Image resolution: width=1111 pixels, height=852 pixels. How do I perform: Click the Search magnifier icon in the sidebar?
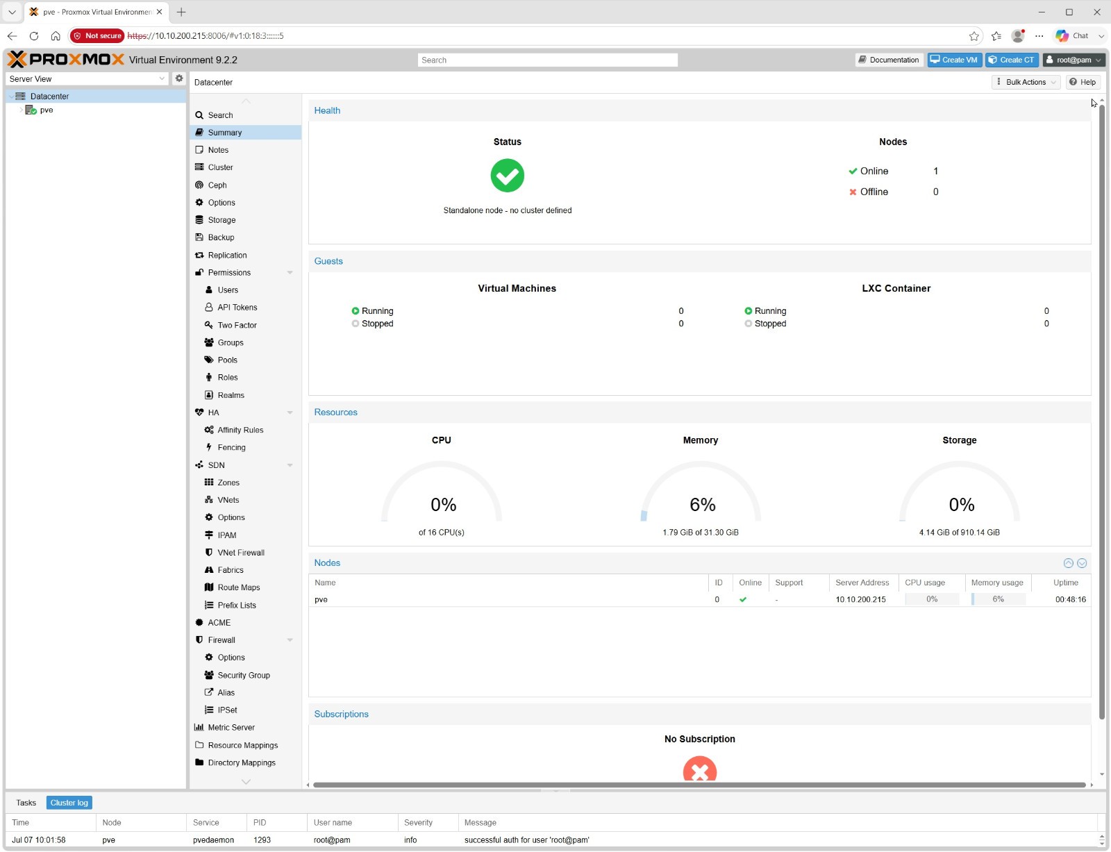[199, 115]
